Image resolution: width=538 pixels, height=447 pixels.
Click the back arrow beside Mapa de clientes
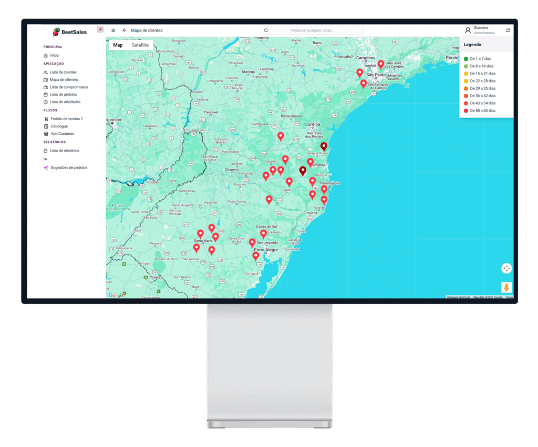[x=125, y=30]
